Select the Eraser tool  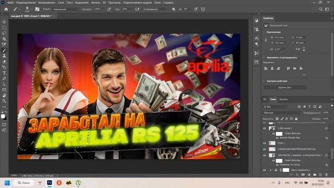4,62
